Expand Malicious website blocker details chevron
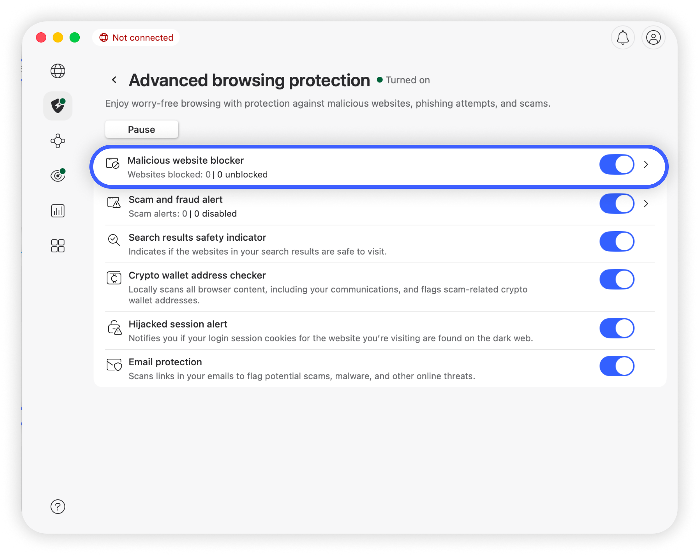 (x=646, y=165)
